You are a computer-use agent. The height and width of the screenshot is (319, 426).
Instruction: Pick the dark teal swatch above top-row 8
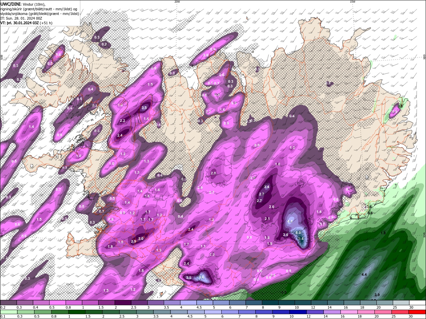[x=270, y=303]
